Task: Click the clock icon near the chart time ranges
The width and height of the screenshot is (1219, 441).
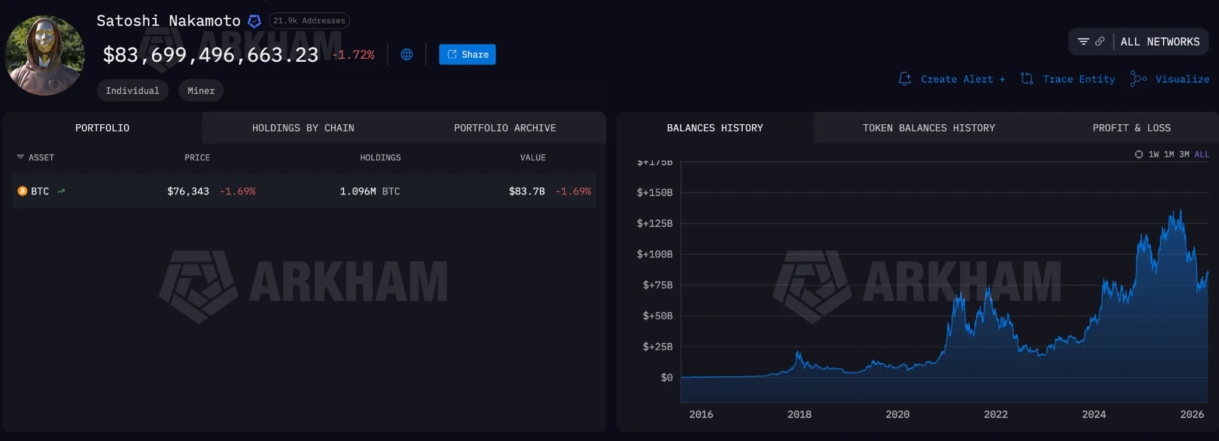Action: point(1139,154)
